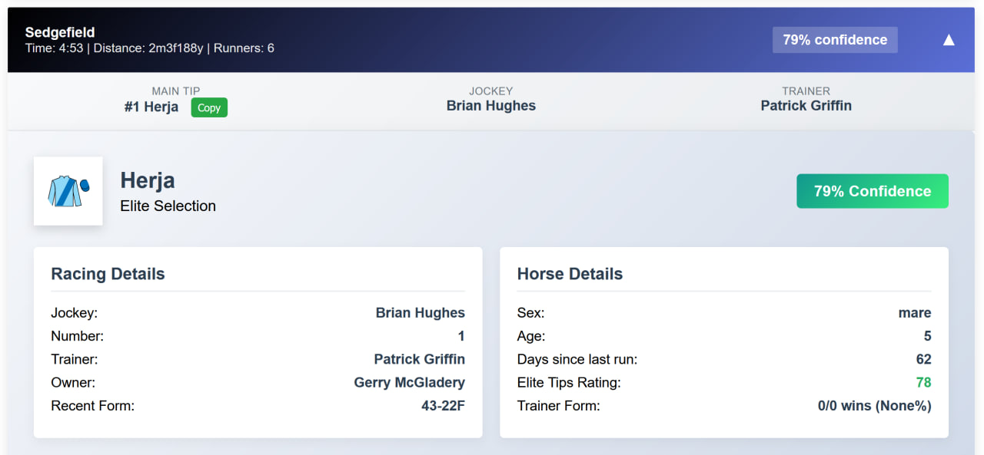Click the #1 Herja main tip text
984x455 pixels.
[151, 107]
